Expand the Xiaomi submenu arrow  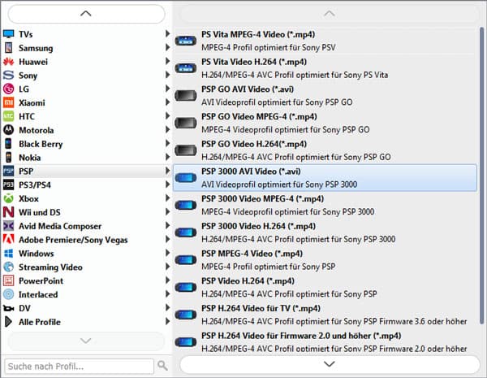pyautogui.click(x=167, y=102)
